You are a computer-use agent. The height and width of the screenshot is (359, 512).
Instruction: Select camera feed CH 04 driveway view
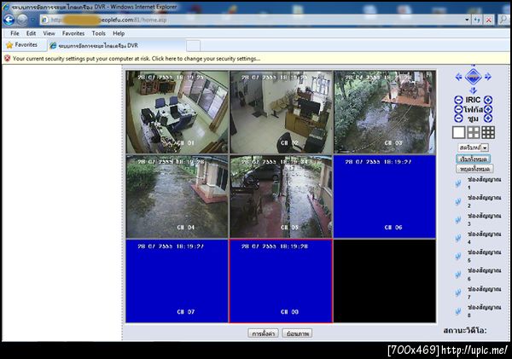pos(177,196)
